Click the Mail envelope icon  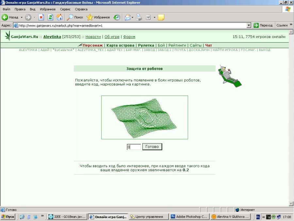pyautogui.click(x=127, y=17)
